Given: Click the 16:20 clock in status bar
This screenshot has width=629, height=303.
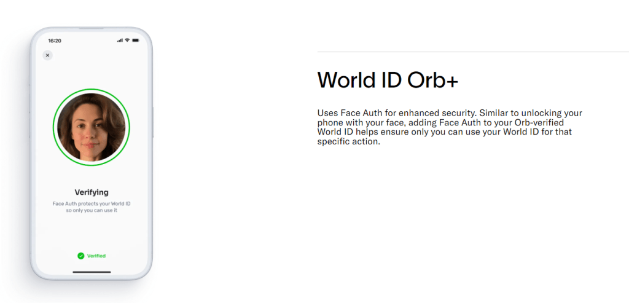Looking at the screenshot, I should 55,41.
